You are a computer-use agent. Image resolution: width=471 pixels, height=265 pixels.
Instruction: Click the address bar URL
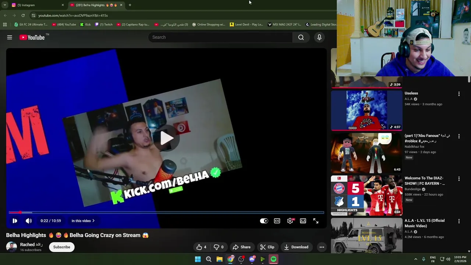click(73, 15)
